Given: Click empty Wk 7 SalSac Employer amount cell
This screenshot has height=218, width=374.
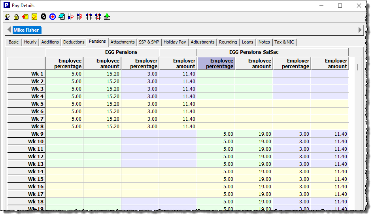Looking at the screenshot, I should (330, 119).
